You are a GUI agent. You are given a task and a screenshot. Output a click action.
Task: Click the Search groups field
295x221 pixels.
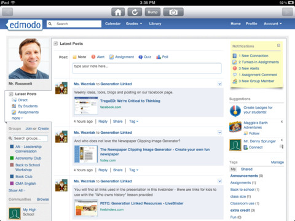pos(30,139)
